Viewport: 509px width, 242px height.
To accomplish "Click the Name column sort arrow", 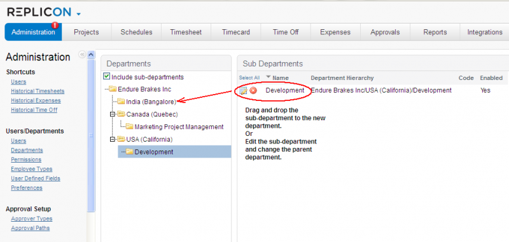I will click(x=268, y=77).
